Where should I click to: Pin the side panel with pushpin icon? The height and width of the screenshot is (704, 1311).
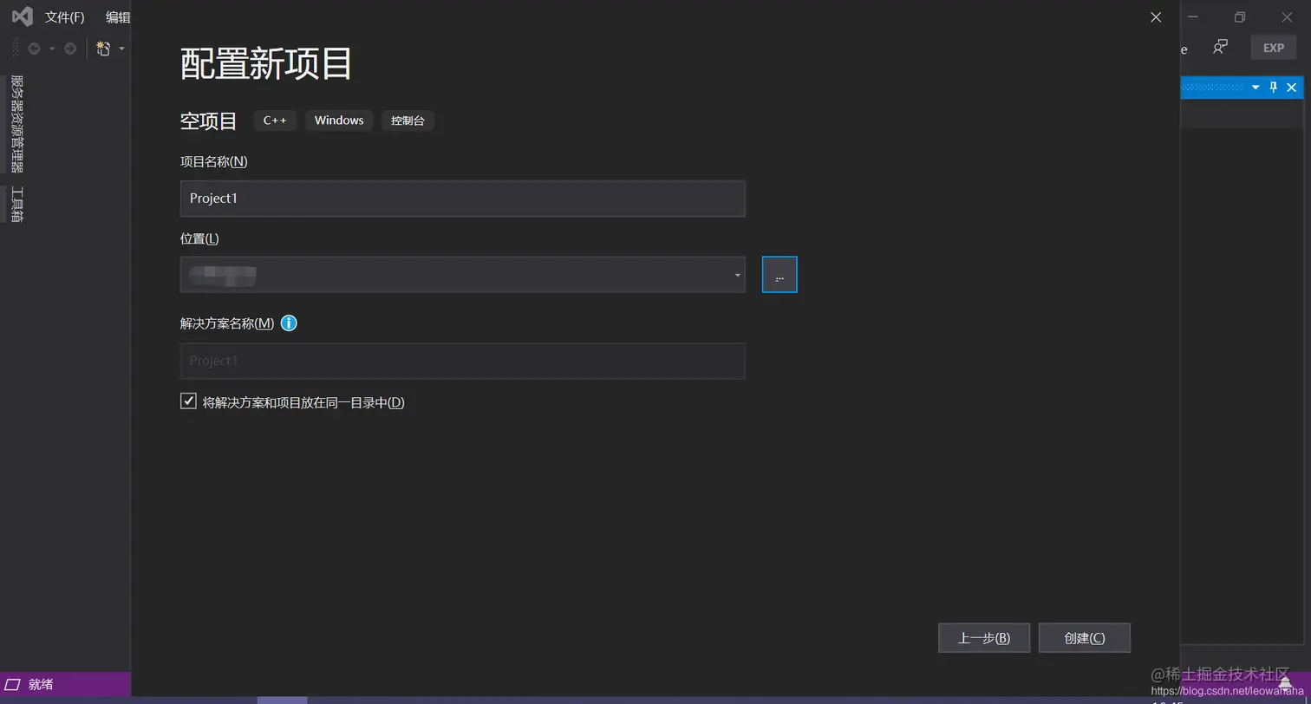[1274, 87]
